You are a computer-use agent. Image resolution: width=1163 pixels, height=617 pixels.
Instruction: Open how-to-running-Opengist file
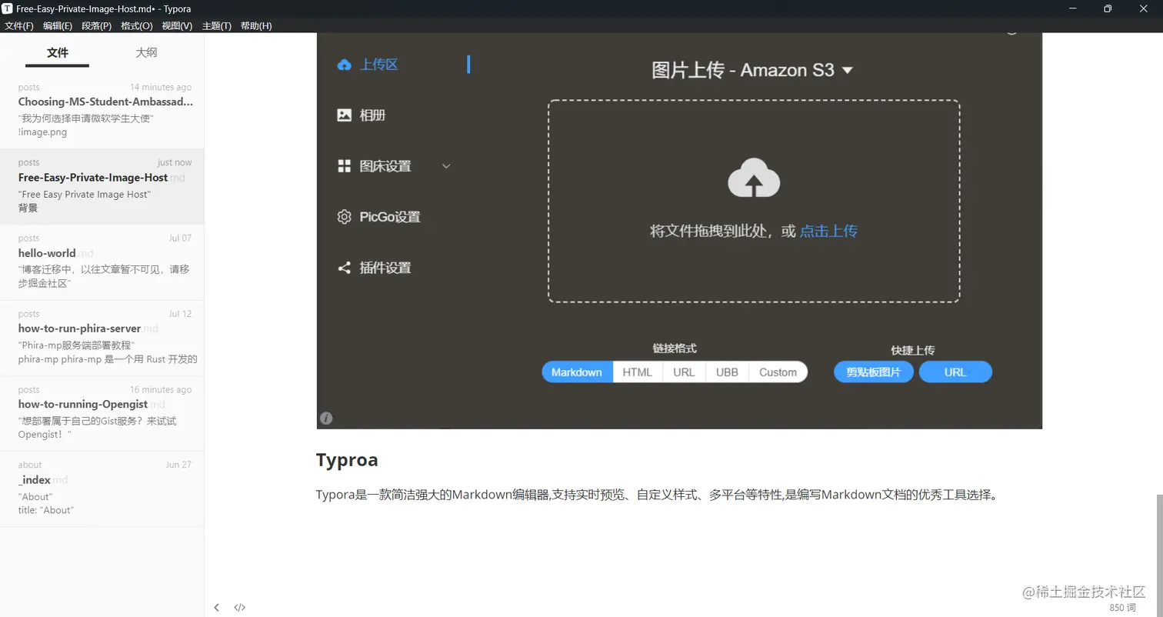click(x=102, y=413)
